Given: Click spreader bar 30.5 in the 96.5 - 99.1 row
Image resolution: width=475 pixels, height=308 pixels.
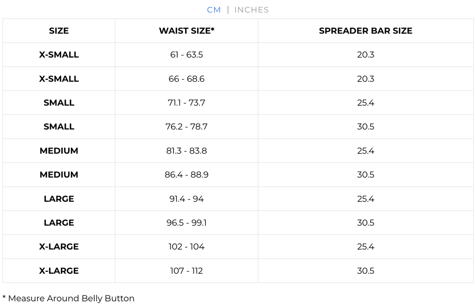Looking at the screenshot, I should (366, 223).
